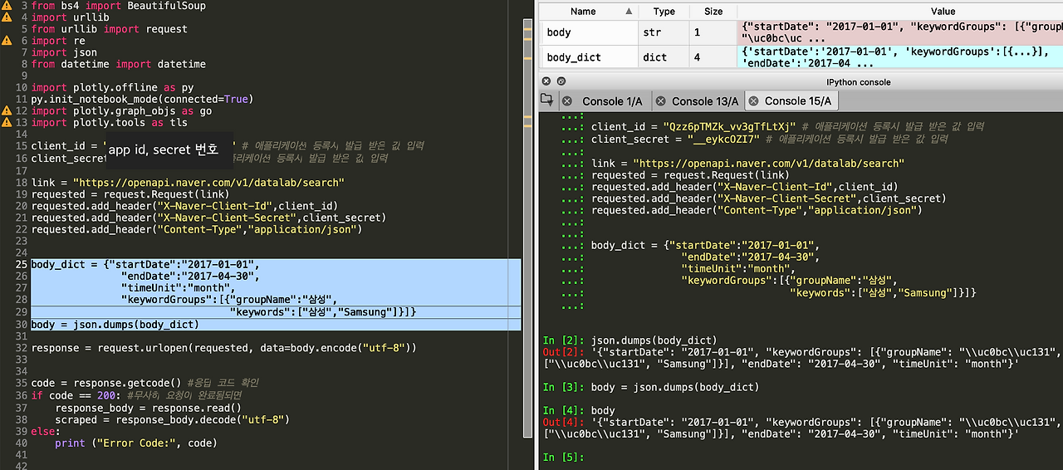This screenshot has width=1063, height=470.
Task: Click the editor line 'from datetime import datetime'
Action: point(118,64)
